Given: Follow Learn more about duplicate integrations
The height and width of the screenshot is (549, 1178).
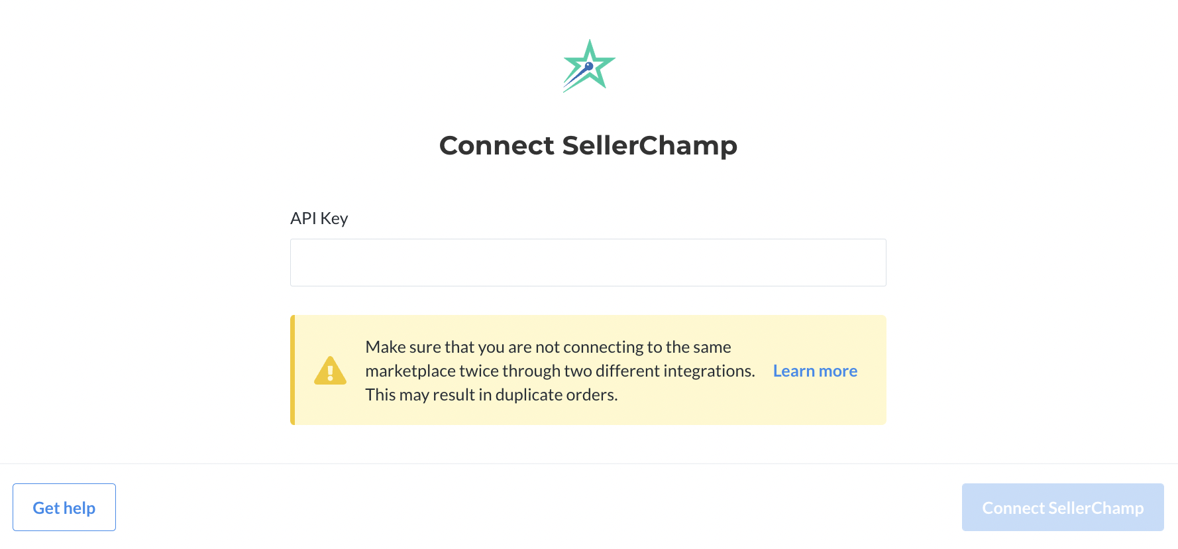Looking at the screenshot, I should 815,371.
